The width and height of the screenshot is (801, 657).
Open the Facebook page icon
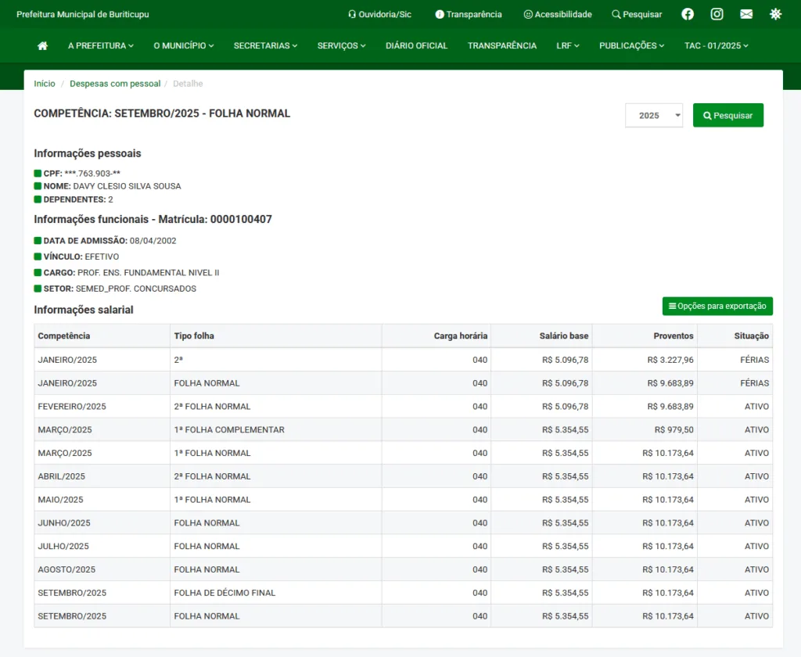tap(688, 14)
